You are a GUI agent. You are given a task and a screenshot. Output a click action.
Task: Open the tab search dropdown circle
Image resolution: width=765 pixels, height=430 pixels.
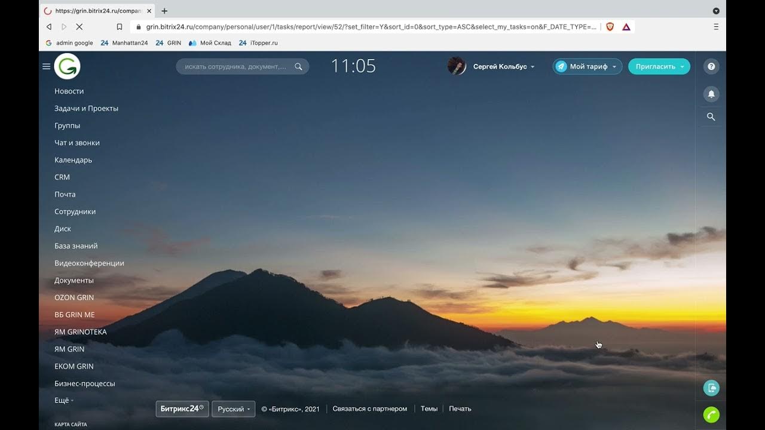coord(716,11)
